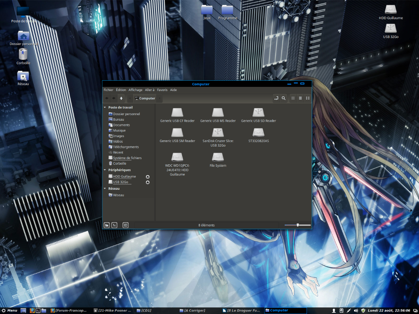This screenshot has height=314, width=419.
Task: Select the WDC WD10JPCX HDD Guillaume disk
Action: tap(177, 164)
